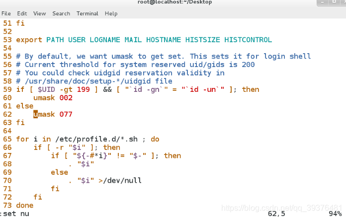Click "$i" on line 68
346x217 pixels.
(x=86, y=164)
